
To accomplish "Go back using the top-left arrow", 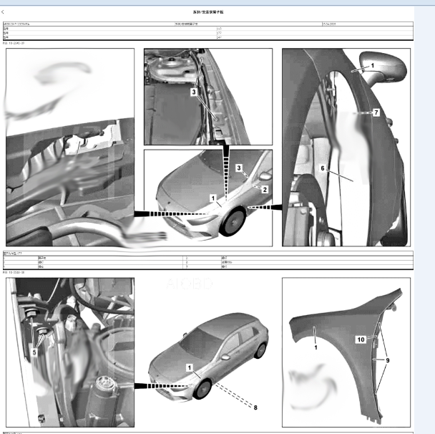I will point(2,12).
